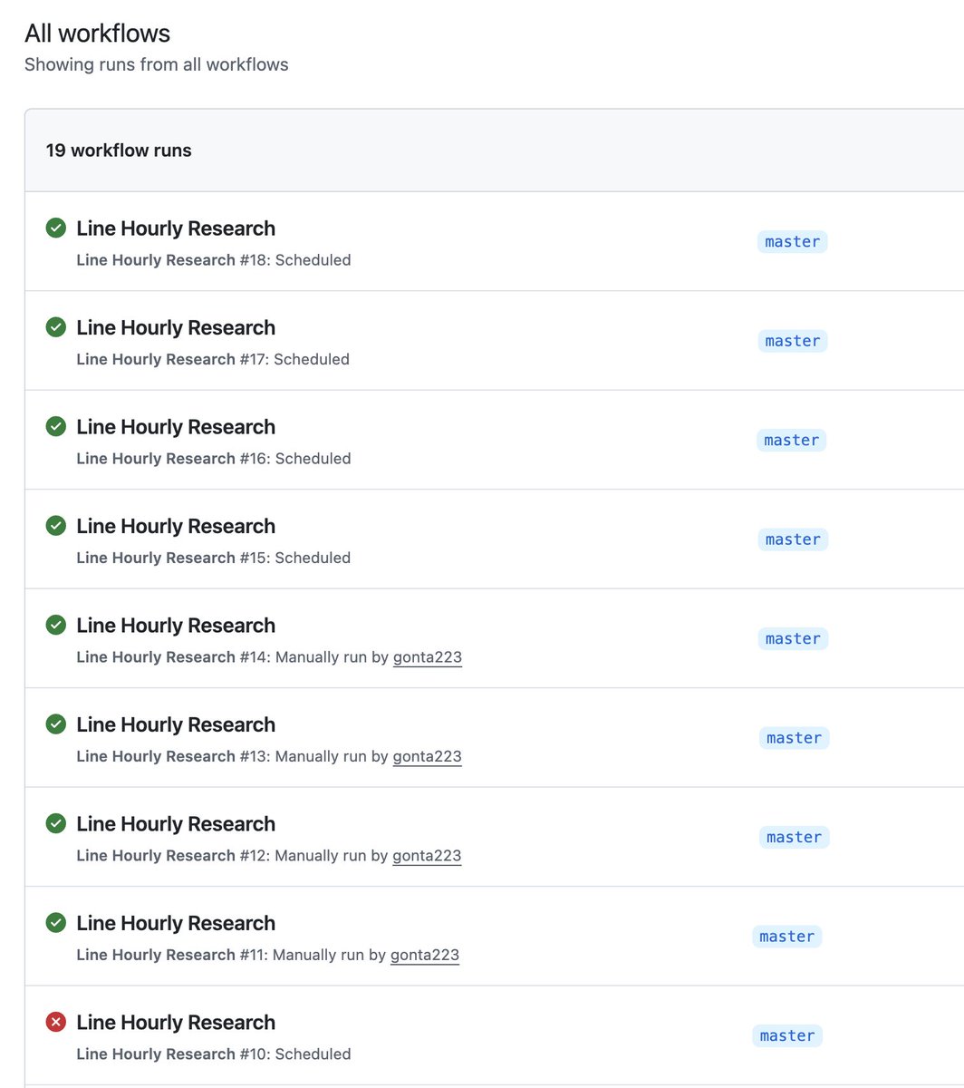This screenshot has height=1088, width=964.
Task: Click the success check icon for run #13
Action: (56, 724)
